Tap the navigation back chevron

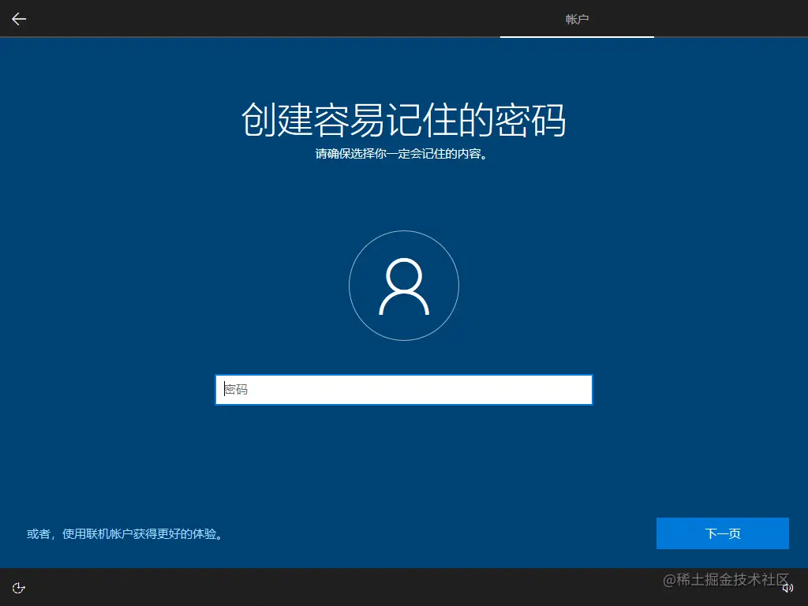click(x=18, y=19)
